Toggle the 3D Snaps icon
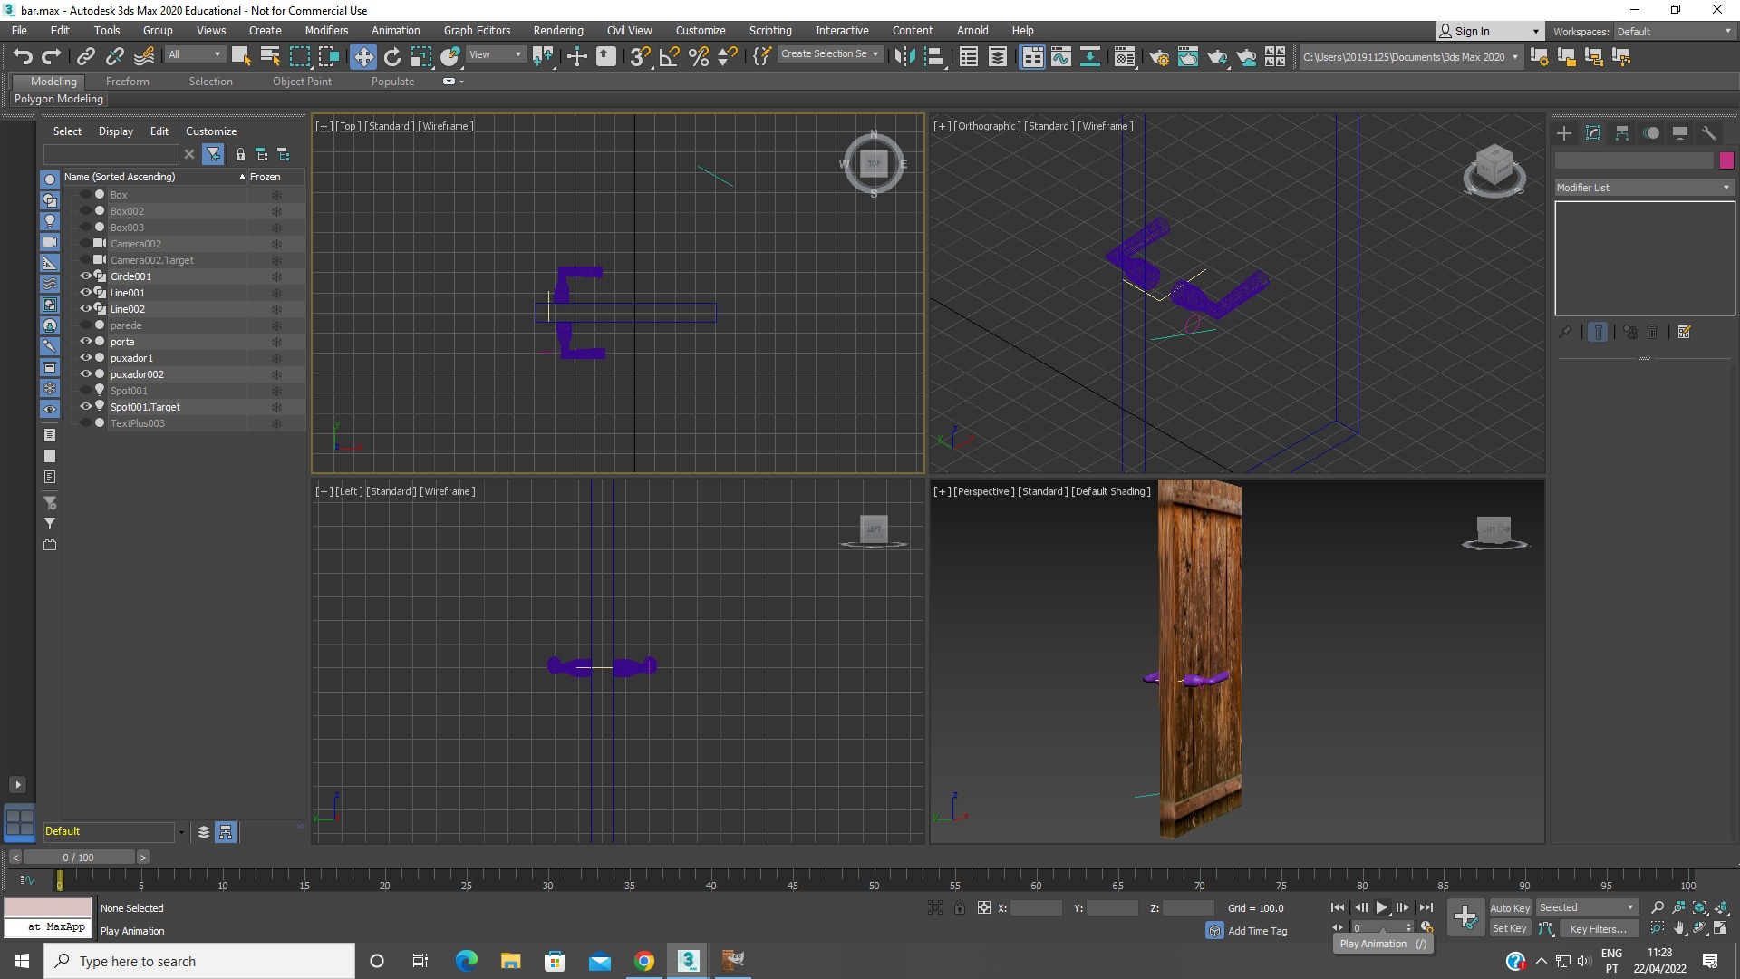 coord(640,56)
